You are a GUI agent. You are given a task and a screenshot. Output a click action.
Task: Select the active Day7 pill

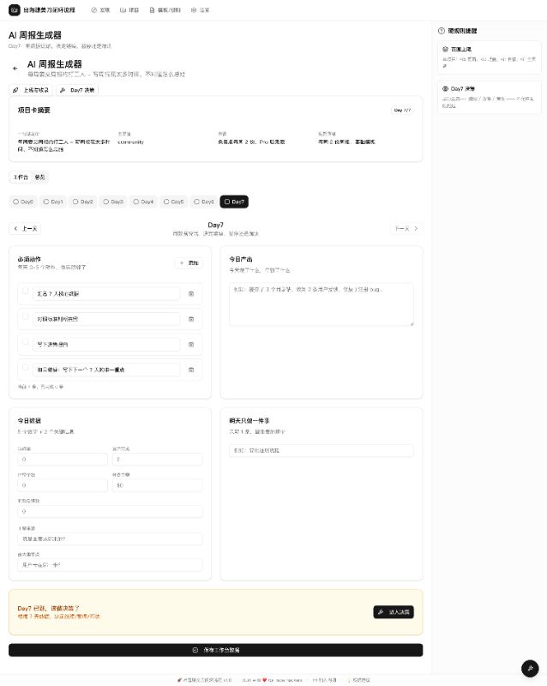pos(234,202)
